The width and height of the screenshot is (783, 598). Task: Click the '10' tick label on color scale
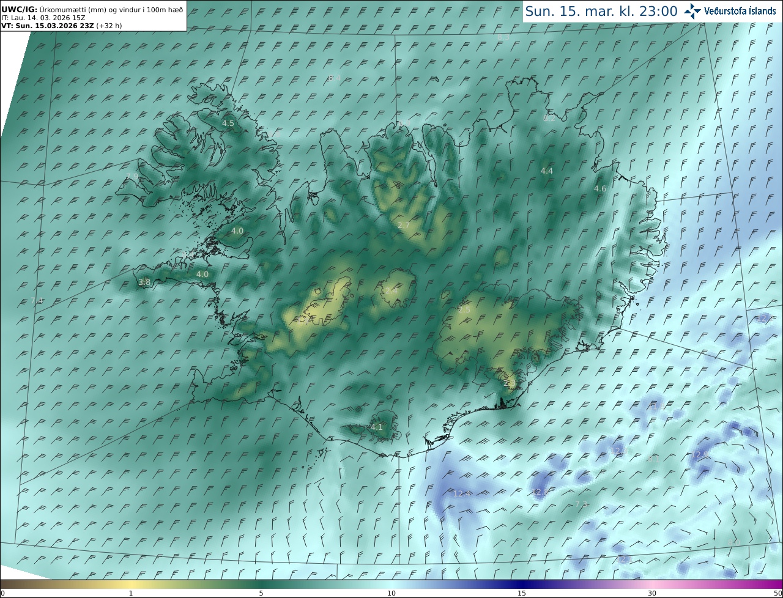(x=391, y=593)
